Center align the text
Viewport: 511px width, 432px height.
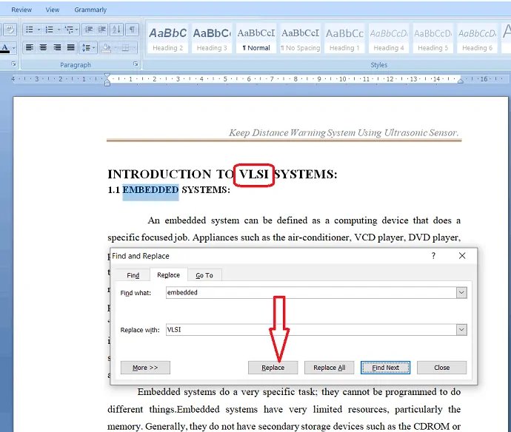[x=43, y=47]
